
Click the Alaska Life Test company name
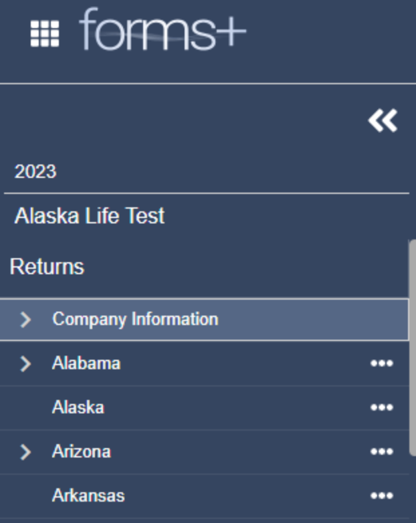tap(90, 216)
